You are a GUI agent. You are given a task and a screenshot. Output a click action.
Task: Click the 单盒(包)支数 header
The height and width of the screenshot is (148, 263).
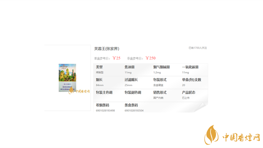point(191,79)
